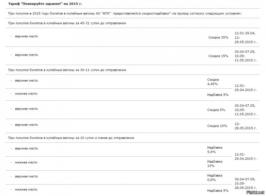
Task: Click the "Скидка 15%" discount cell
Action: pos(218,56)
